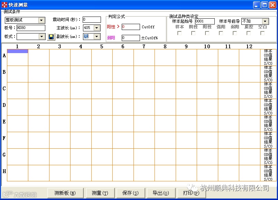Click the floppy disk save plate-format icon

[x=51, y=37]
